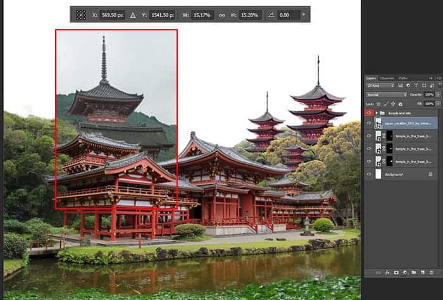This screenshot has height=300, width=443.
Task: Switch to the Channels tab
Action: [x=387, y=78]
